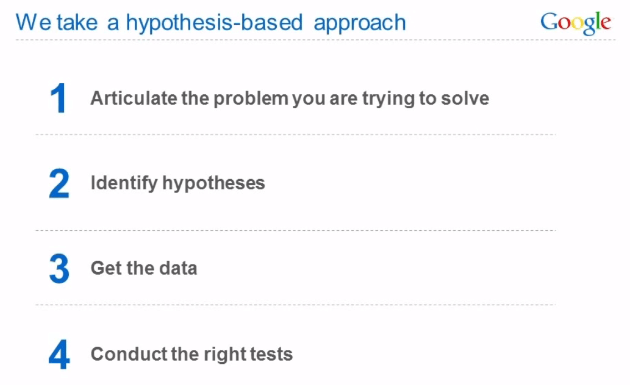
Task: Click the Google logo
Action: [x=576, y=23]
